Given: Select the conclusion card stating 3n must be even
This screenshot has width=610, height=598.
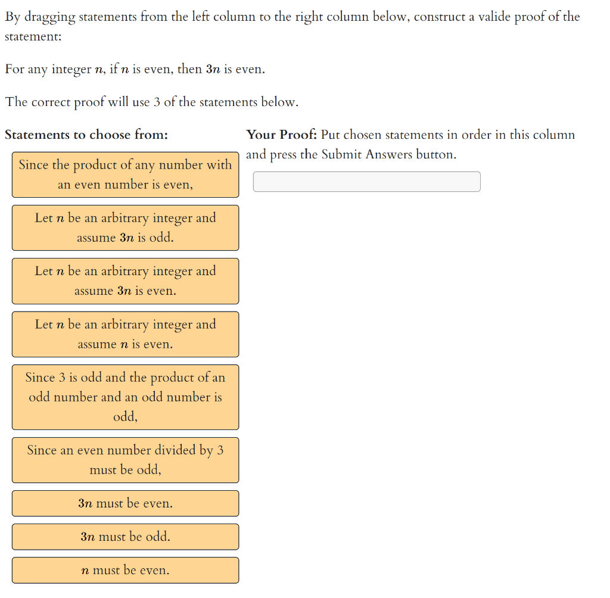Looking at the screenshot, I should point(125,503).
